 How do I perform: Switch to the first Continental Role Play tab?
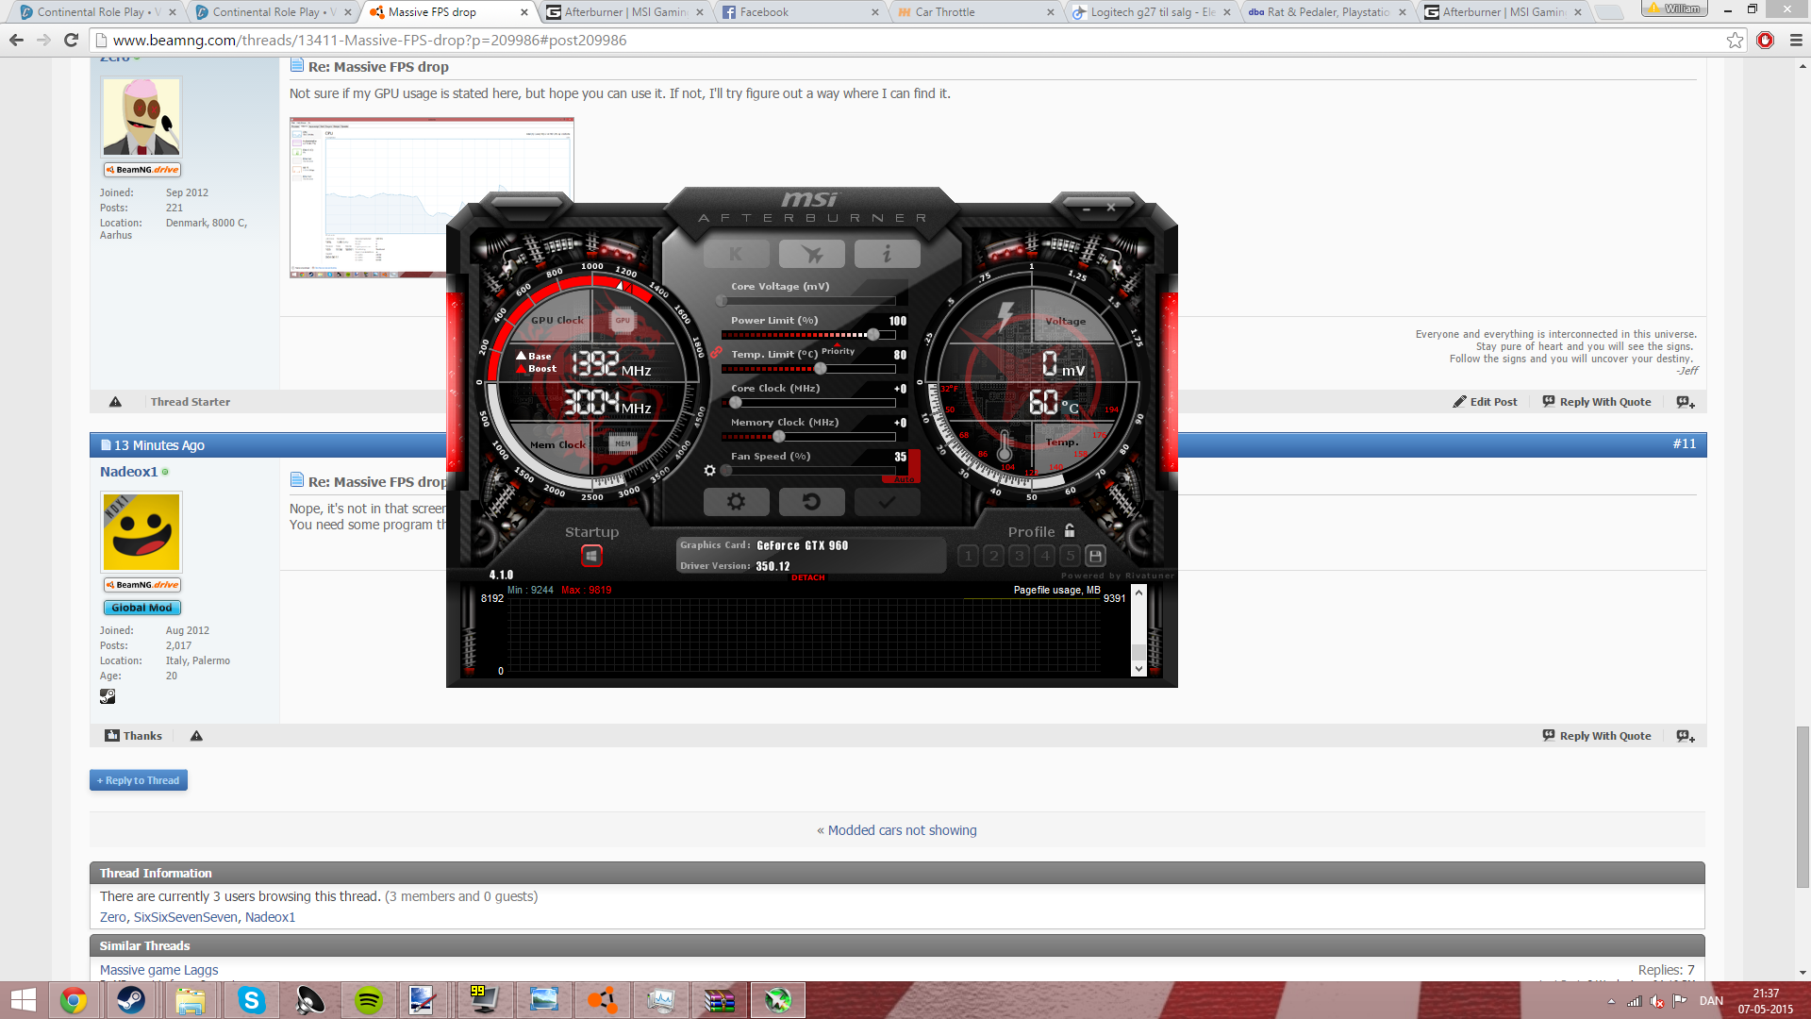pyautogui.click(x=97, y=12)
